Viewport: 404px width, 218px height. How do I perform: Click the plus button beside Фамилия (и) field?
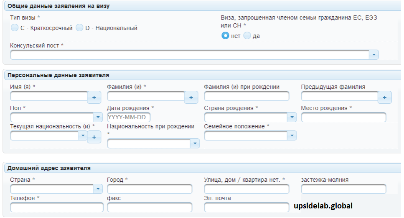(x=191, y=98)
